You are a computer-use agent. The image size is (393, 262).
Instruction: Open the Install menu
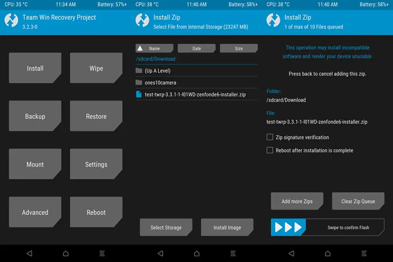(x=35, y=68)
